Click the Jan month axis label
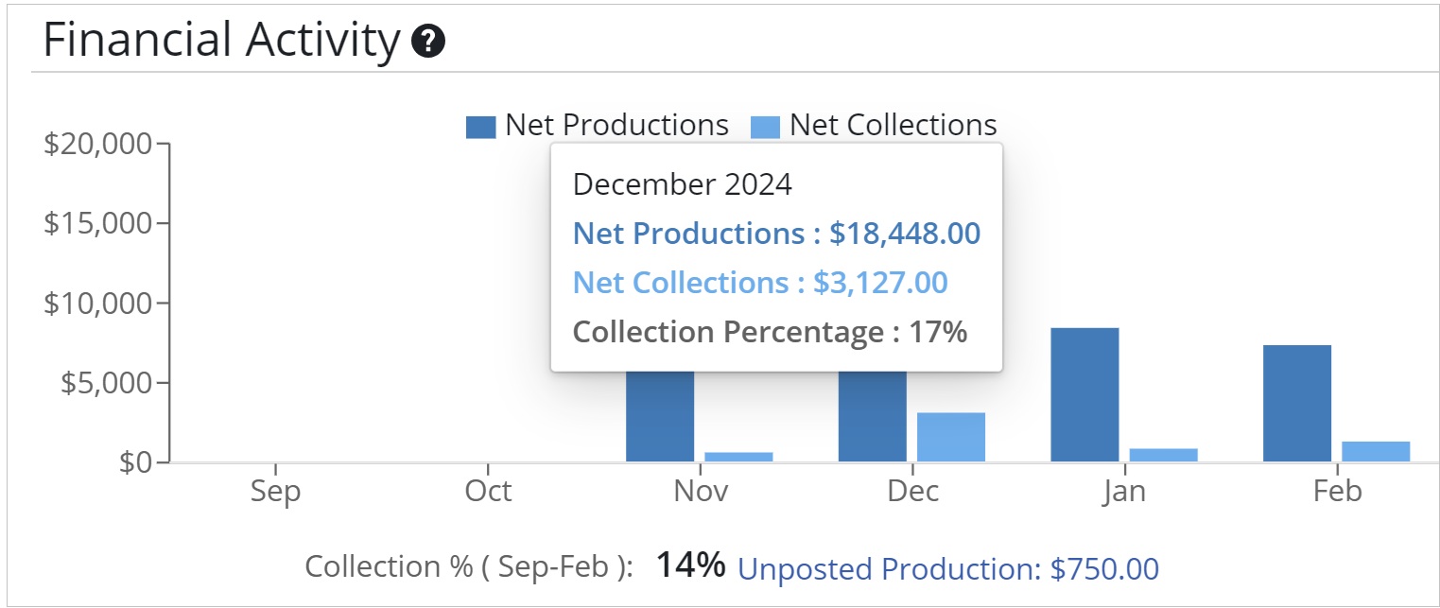The height and width of the screenshot is (608, 1440). click(x=1124, y=492)
